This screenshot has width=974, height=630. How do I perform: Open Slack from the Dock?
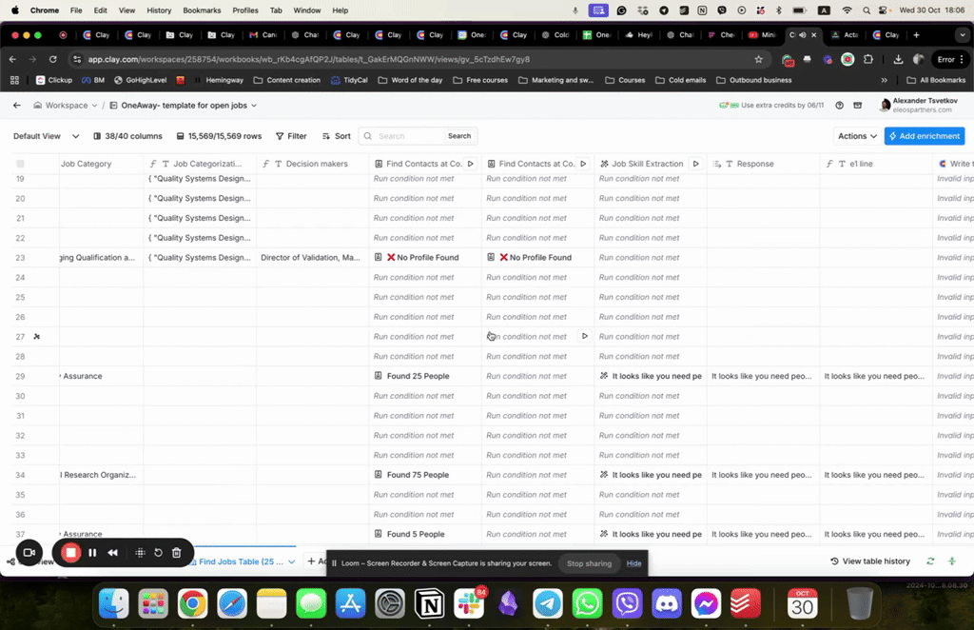tap(469, 603)
